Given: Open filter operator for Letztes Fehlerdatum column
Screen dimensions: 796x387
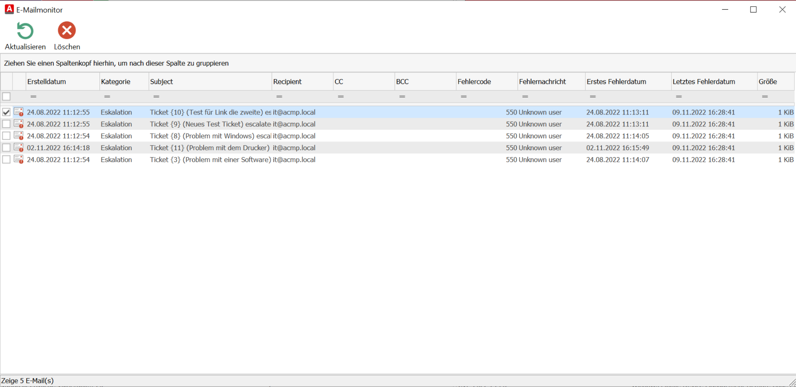Looking at the screenshot, I should point(679,97).
